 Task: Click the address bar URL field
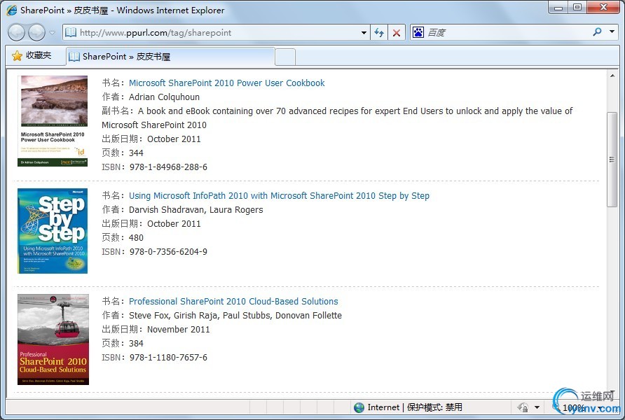point(215,33)
